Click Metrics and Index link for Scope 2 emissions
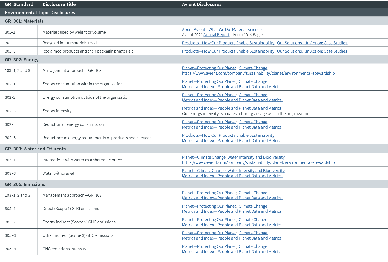Image resolution: width=388 pixels, height=262 pixels. pyautogui.click(x=232, y=225)
